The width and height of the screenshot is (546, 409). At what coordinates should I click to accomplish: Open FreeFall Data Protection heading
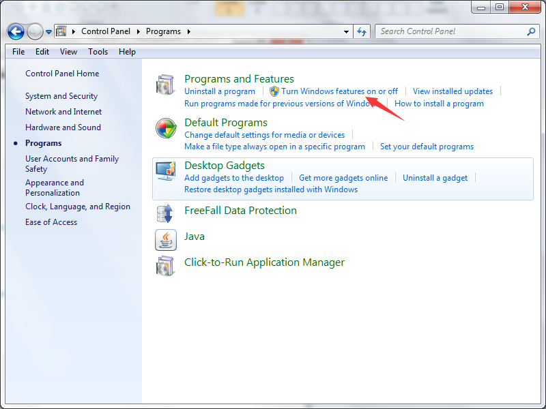[x=240, y=211]
